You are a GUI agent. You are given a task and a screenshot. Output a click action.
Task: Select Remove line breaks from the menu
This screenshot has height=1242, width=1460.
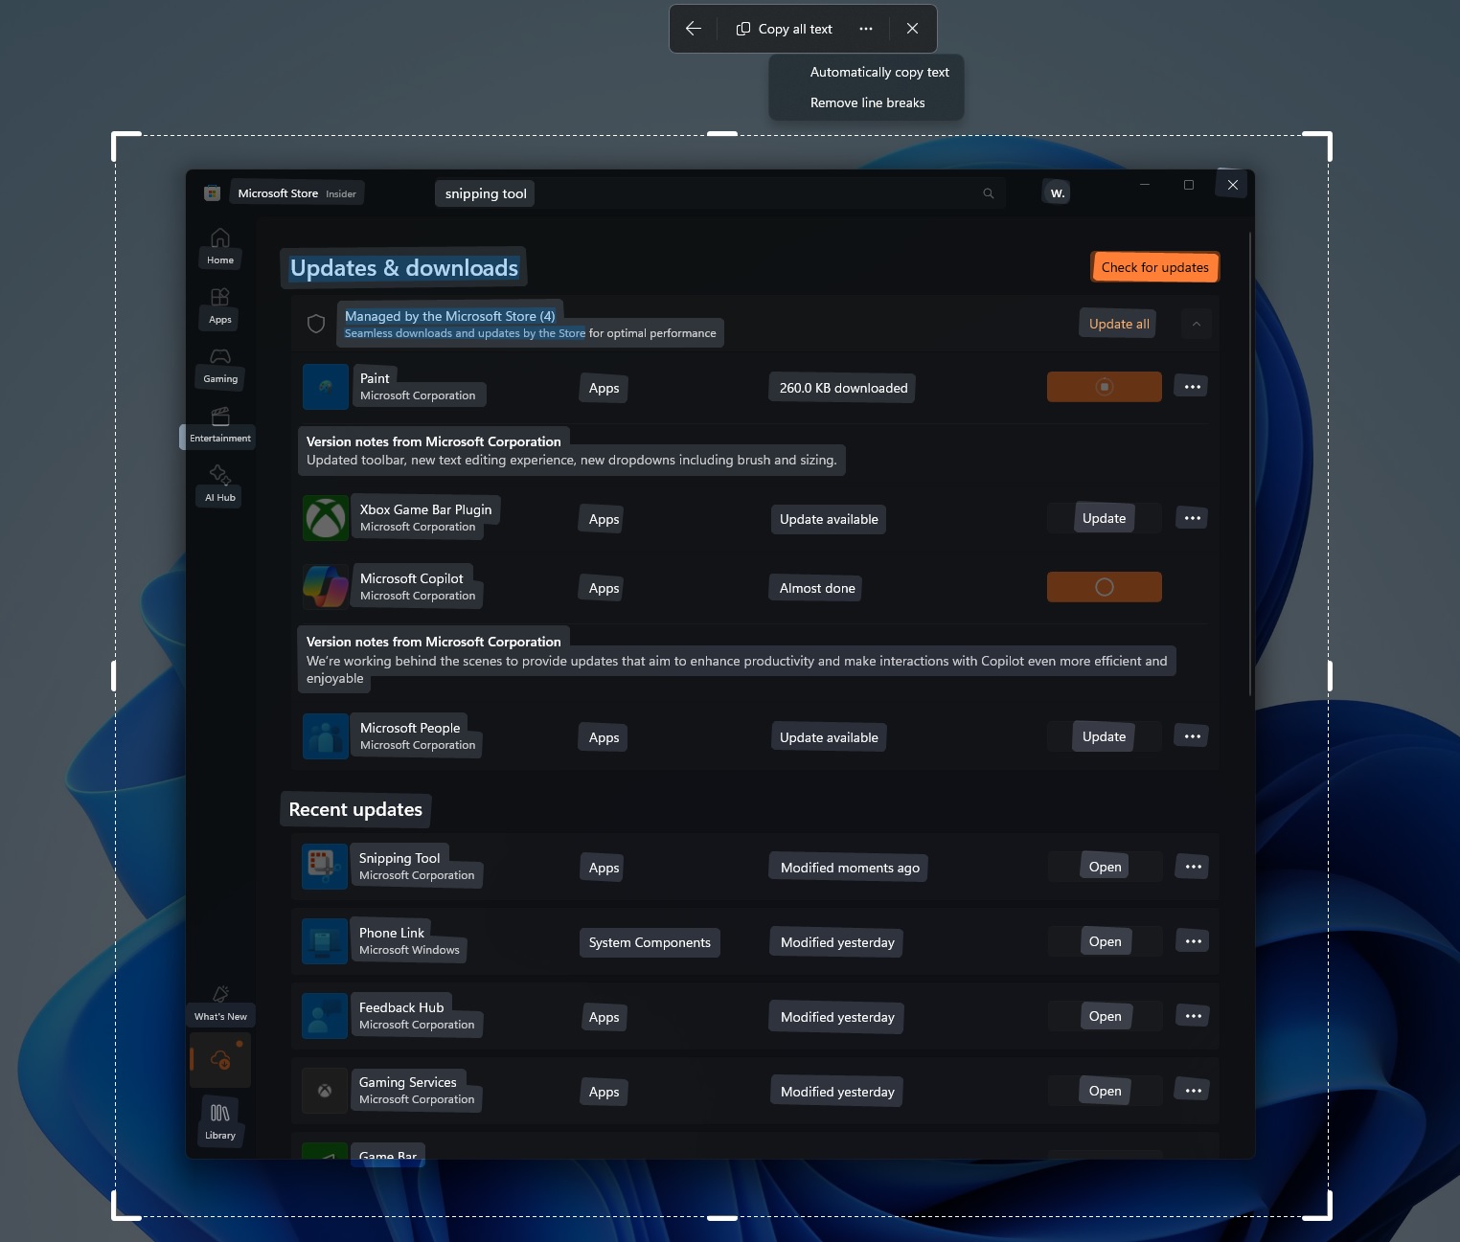[867, 102]
